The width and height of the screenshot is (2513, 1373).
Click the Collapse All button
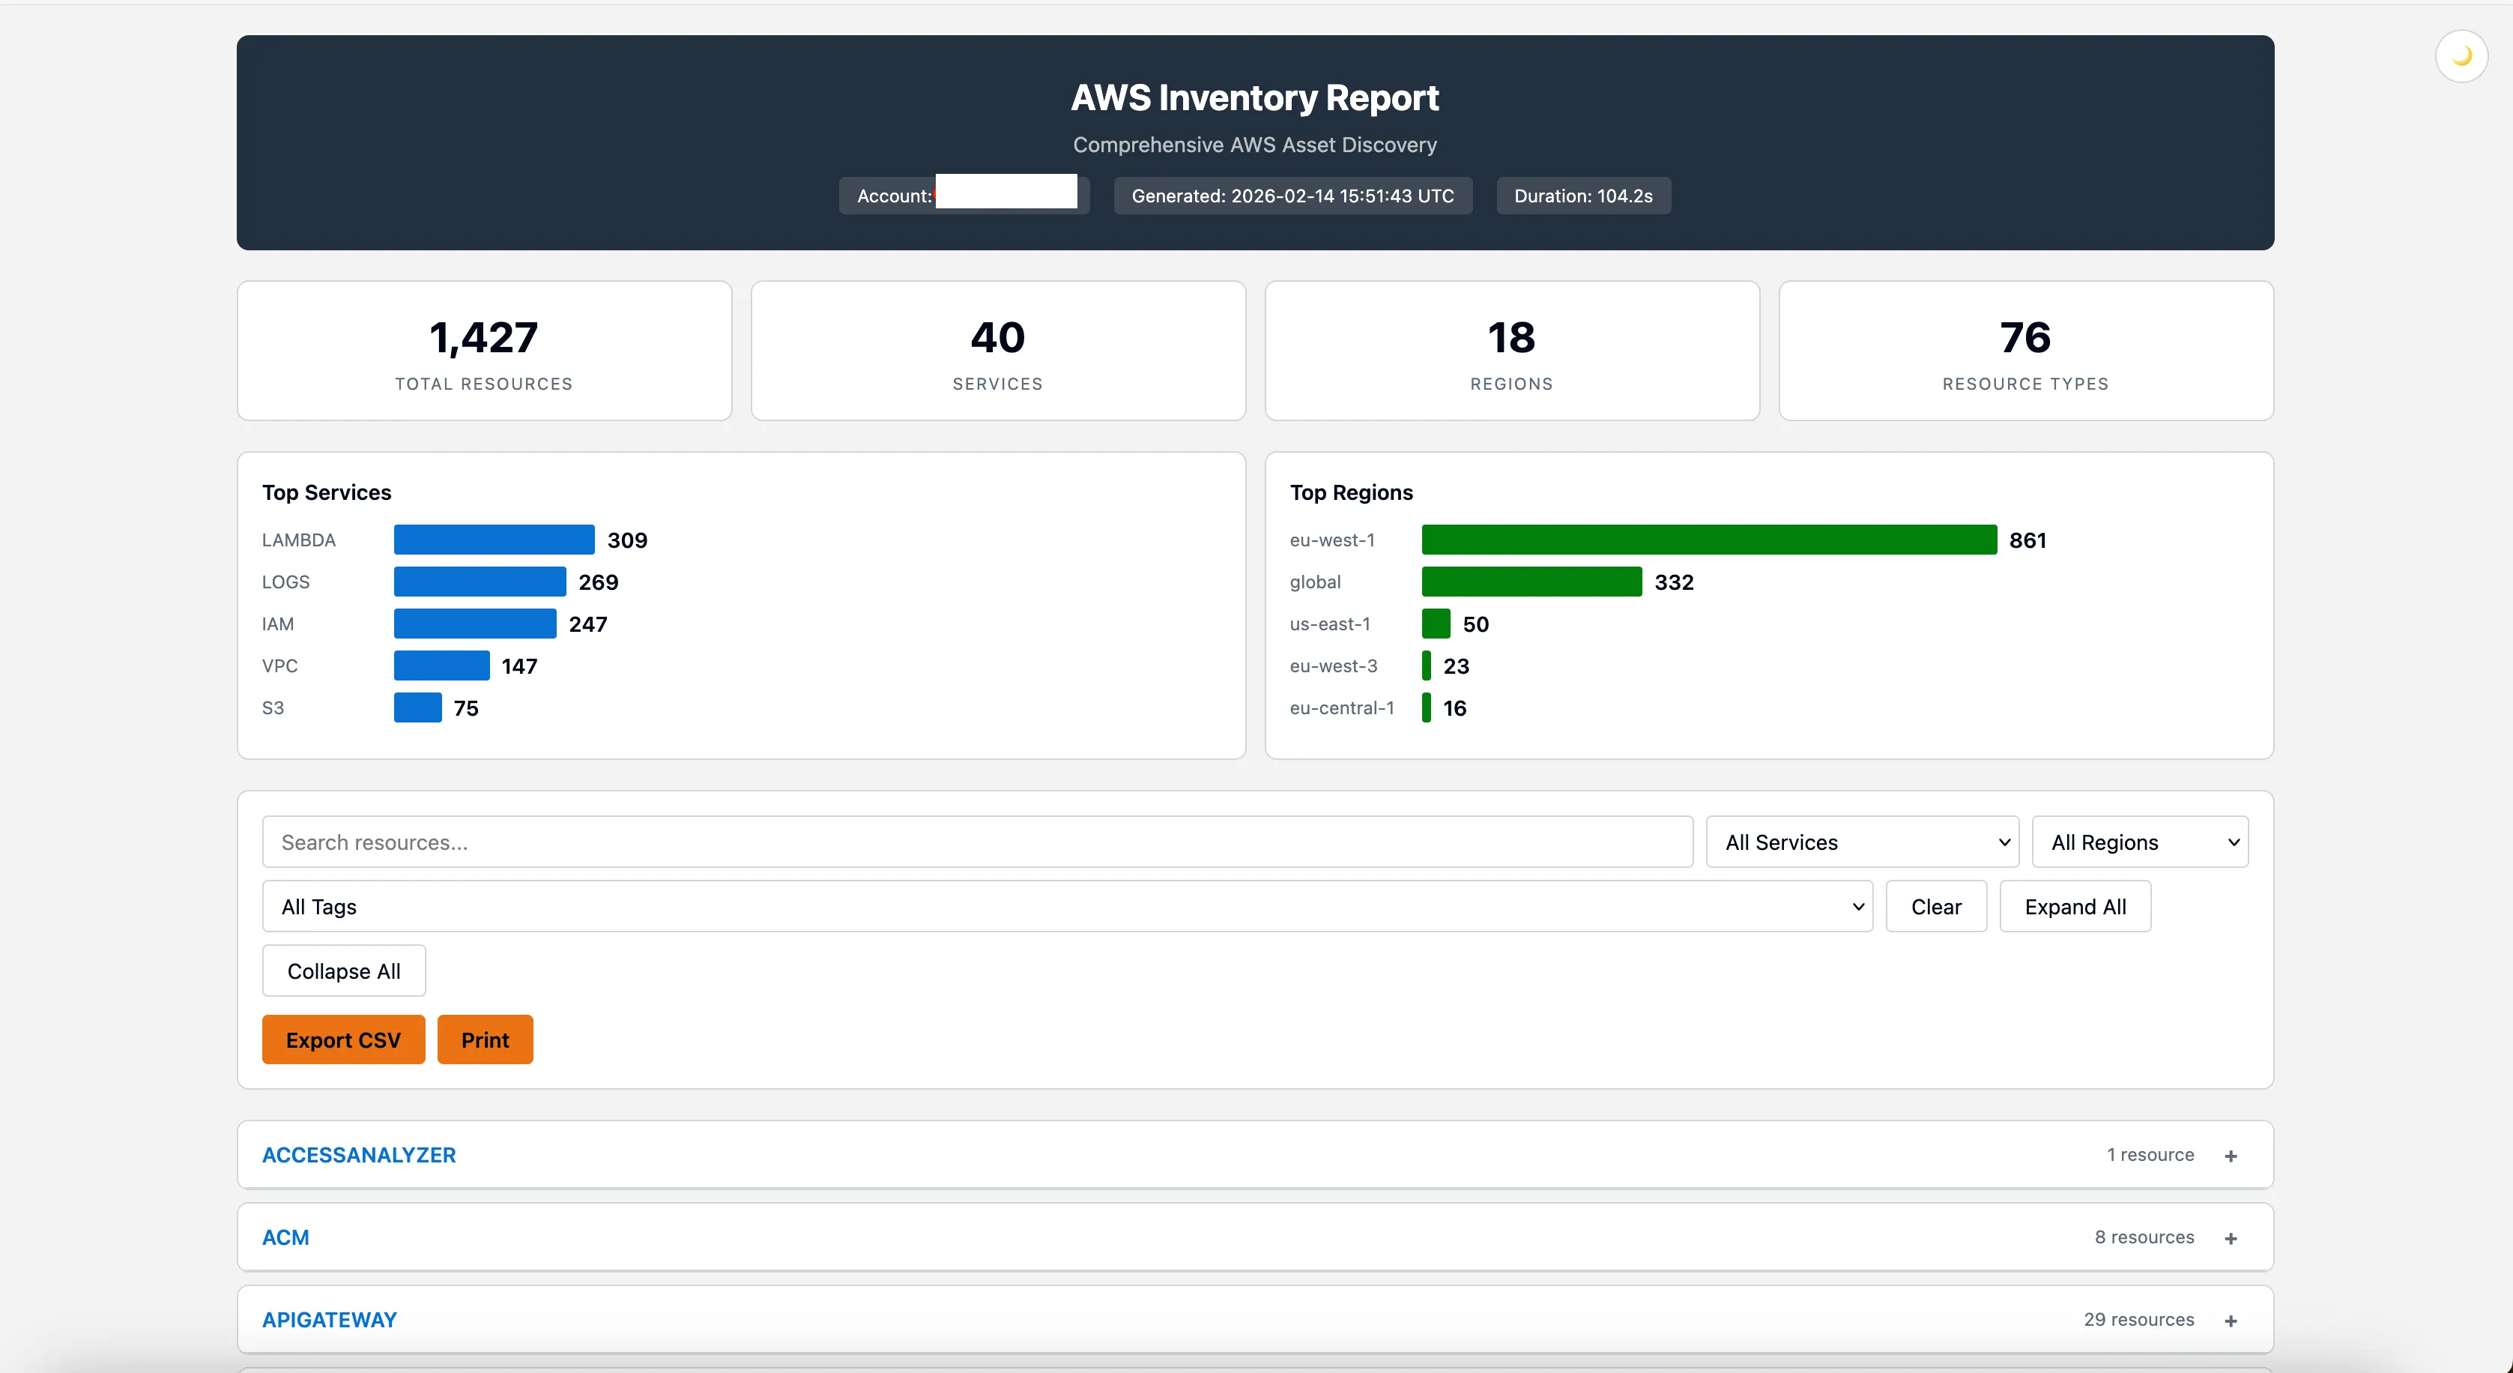[343, 970]
